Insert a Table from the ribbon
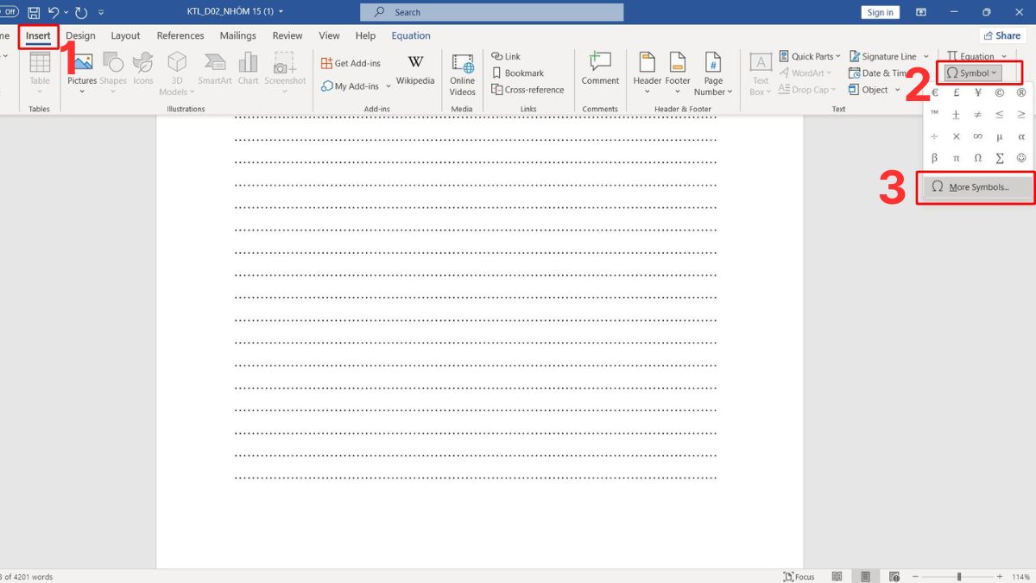This screenshot has width=1036, height=583. point(40,72)
